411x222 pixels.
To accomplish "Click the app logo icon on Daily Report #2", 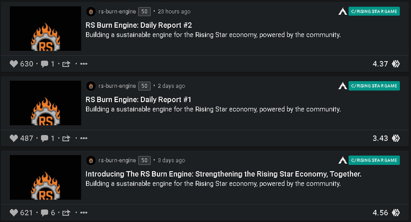I will [x=342, y=11].
